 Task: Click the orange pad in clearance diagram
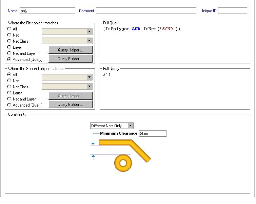click(123, 163)
